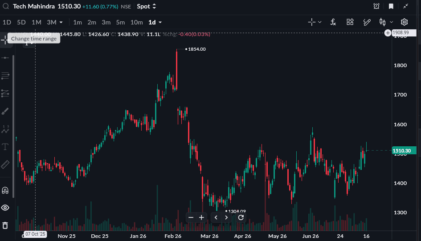Click the 07 Oct '25 date marker

coord(35,234)
